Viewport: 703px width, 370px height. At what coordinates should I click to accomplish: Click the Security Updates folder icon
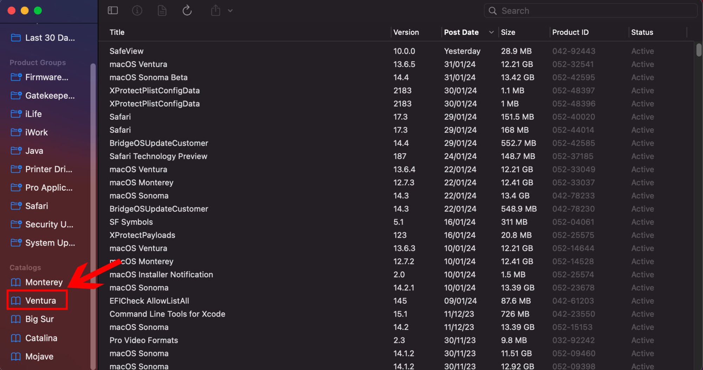tap(16, 224)
